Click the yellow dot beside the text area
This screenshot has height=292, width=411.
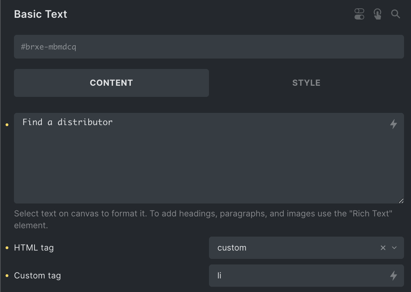[7, 125]
